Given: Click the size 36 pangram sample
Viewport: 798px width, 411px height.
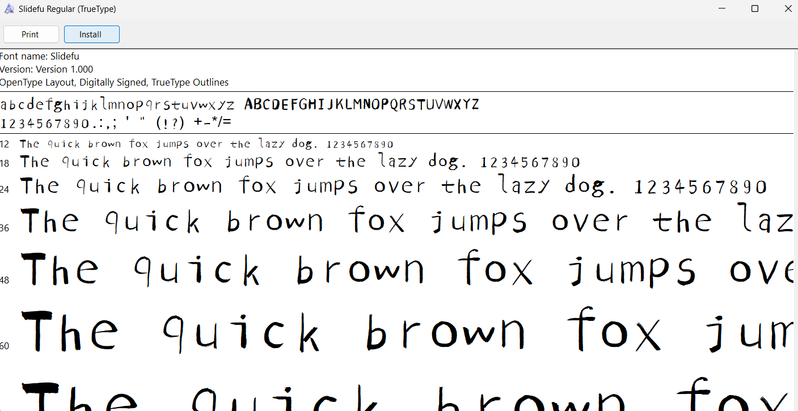Looking at the screenshot, I should [397, 221].
